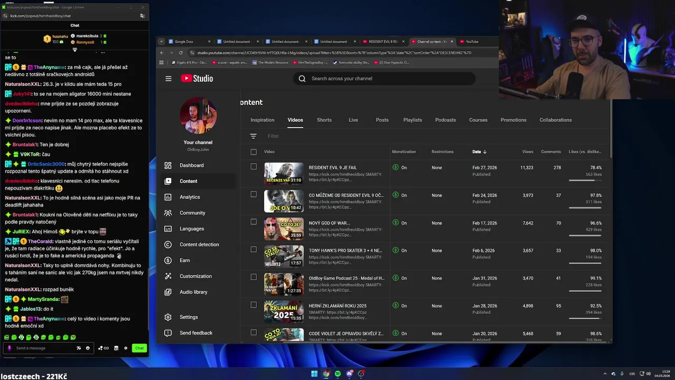The width and height of the screenshot is (675, 380).
Task: Click the purple microphone icon in chat
Action: coord(9,348)
